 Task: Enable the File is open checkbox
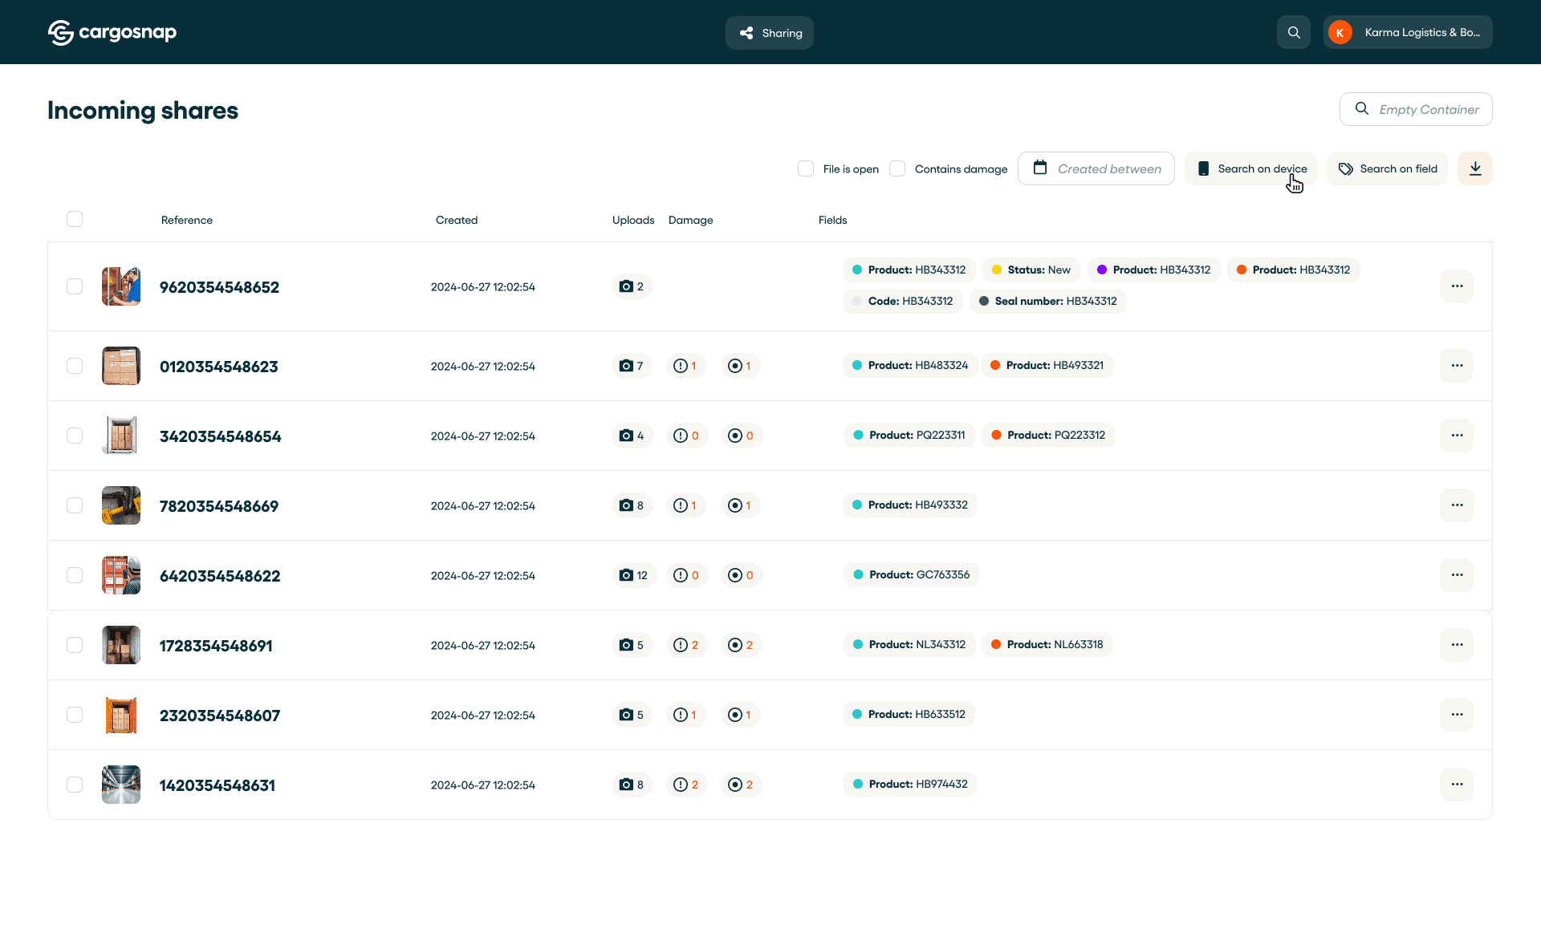click(806, 168)
